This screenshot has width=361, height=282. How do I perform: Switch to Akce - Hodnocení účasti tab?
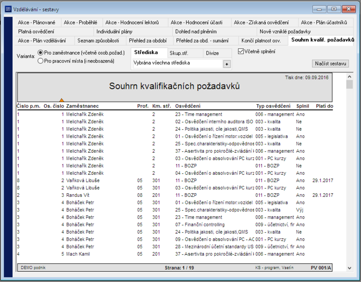197,23
